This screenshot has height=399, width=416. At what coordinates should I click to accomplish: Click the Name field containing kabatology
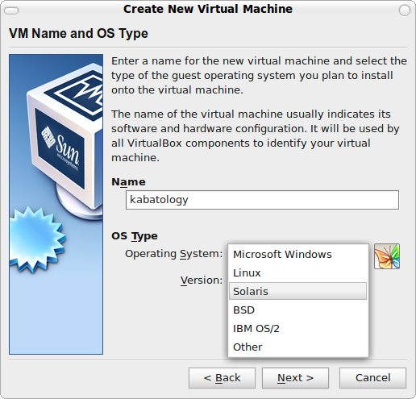coord(262,200)
